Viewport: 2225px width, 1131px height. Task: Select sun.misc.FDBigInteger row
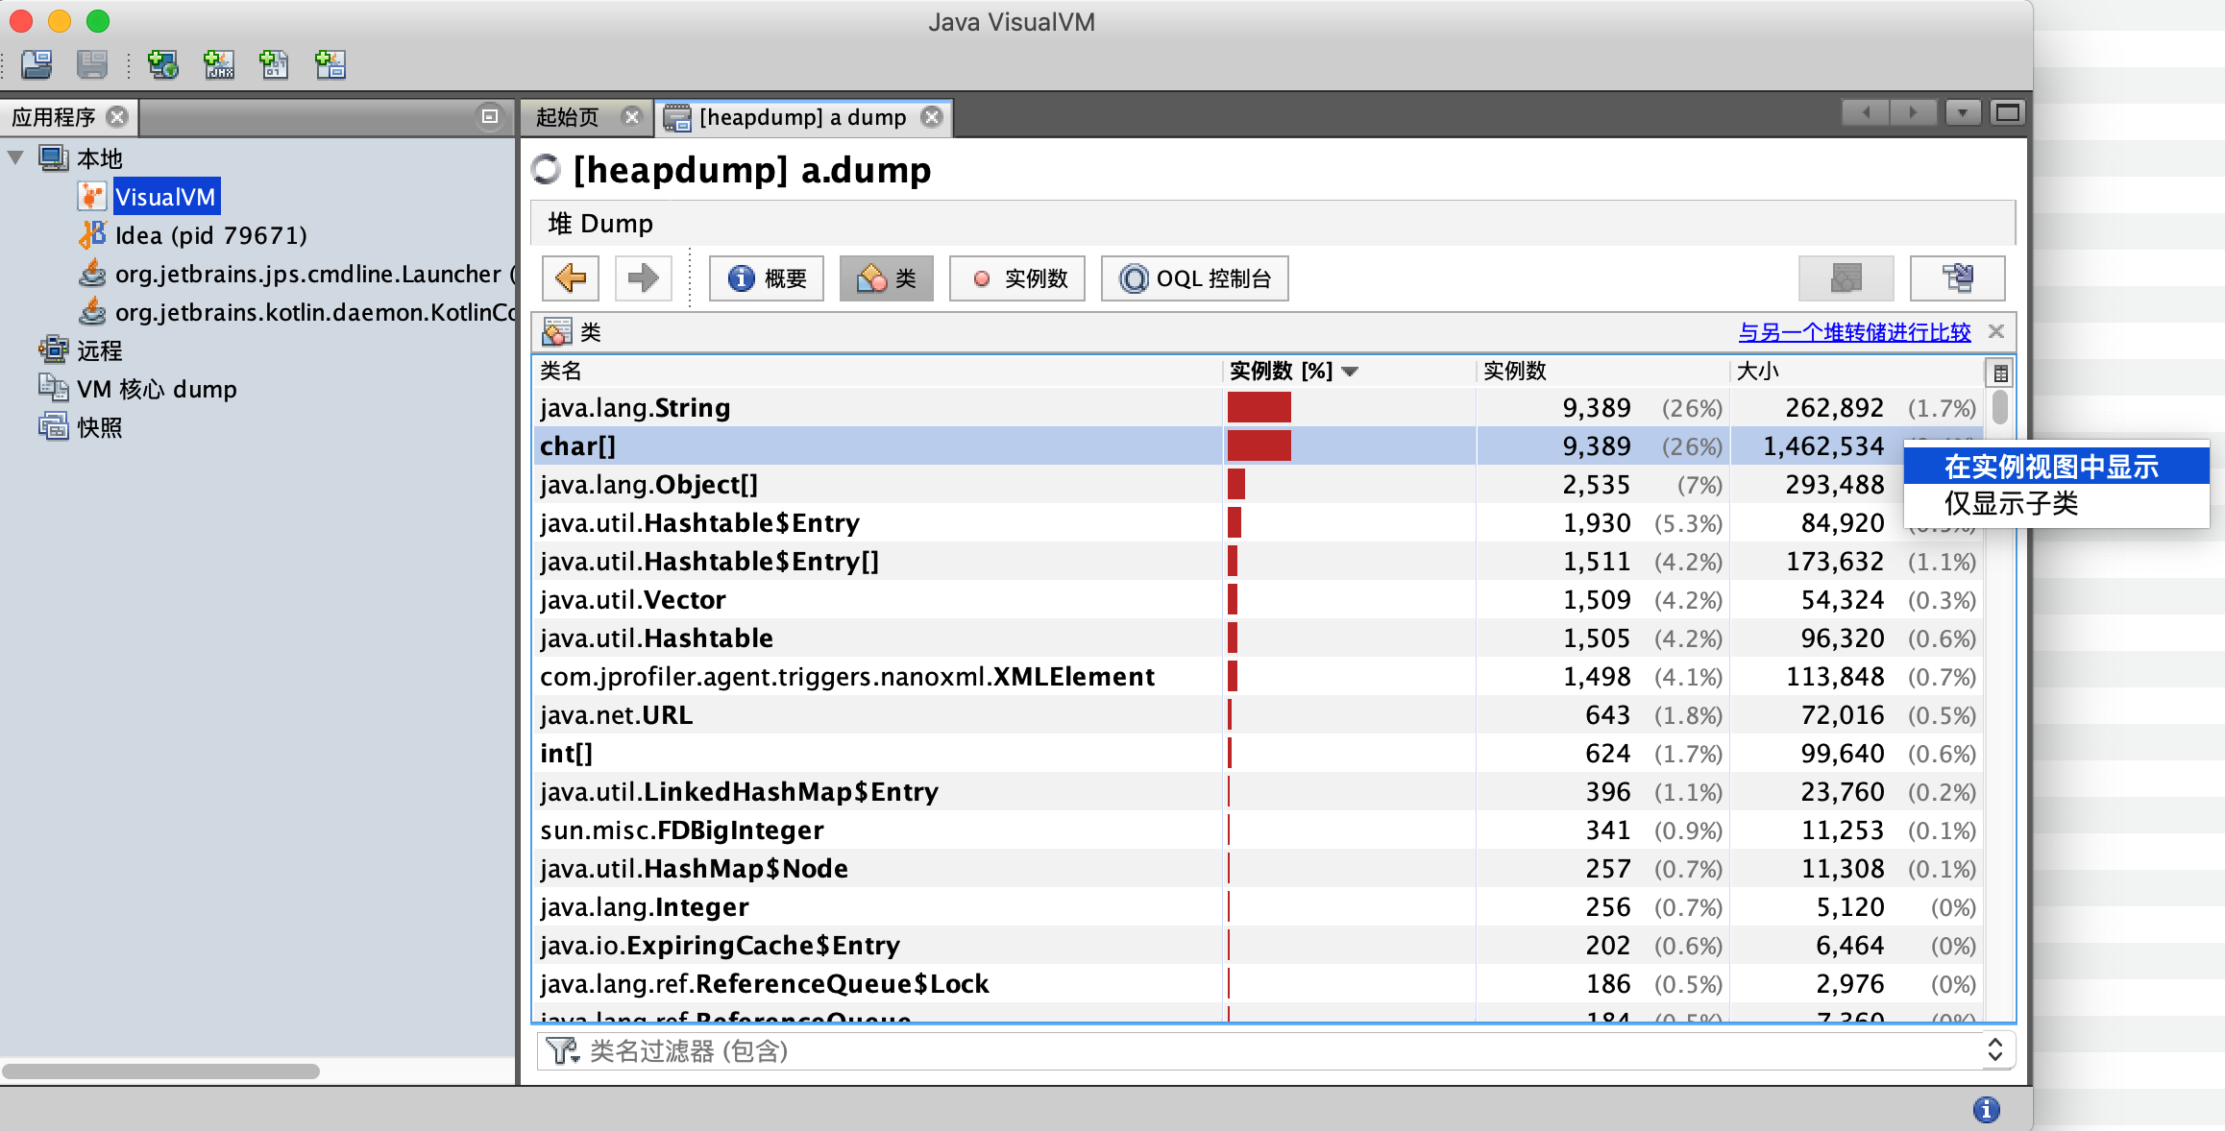pos(1259,830)
